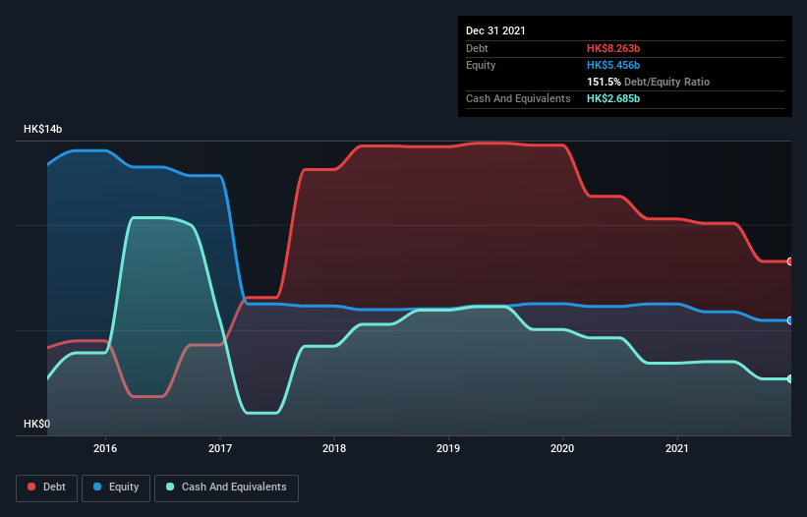The width and height of the screenshot is (807, 517).
Task: Select the teal Cash endpoint marker on chart
Action: click(790, 378)
